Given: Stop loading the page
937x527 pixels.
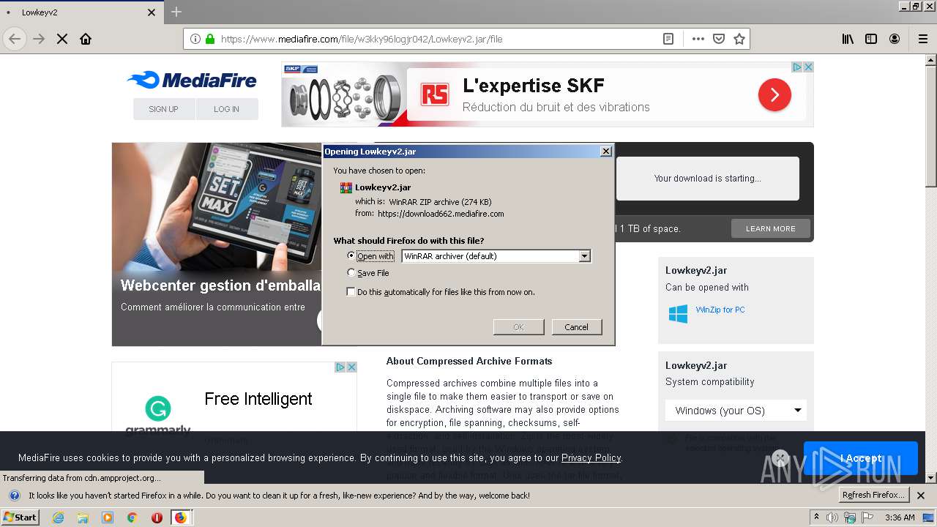Looking at the screenshot, I should (62, 39).
